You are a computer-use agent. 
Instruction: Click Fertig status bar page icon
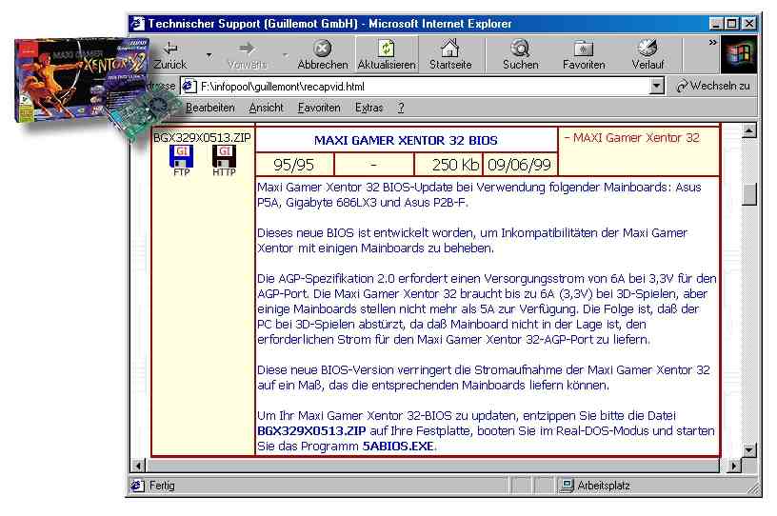click(x=137, y=486)
